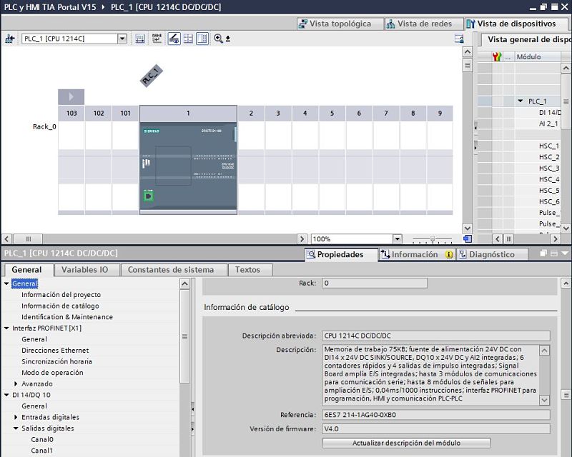Click the inspector collapse arrow icon
Screen dimensions: 572x457
coord(565,253)
